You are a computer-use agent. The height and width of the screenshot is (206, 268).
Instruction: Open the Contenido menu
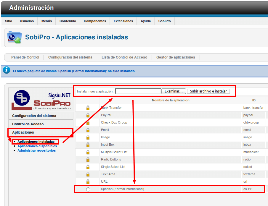[68, 21]
